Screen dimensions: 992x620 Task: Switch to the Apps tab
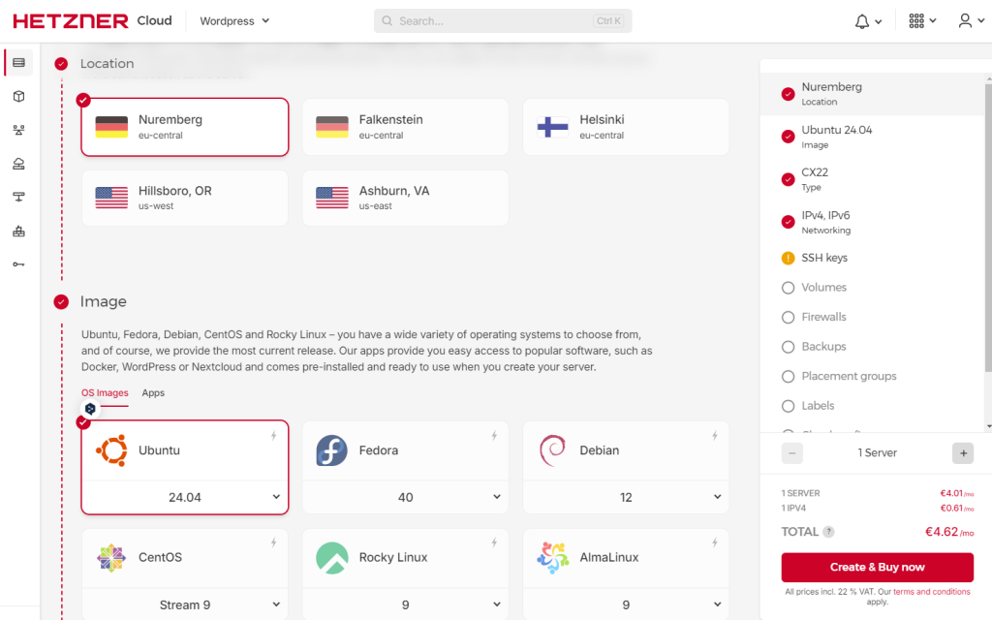pyautogui.click(x=153, y=393)
